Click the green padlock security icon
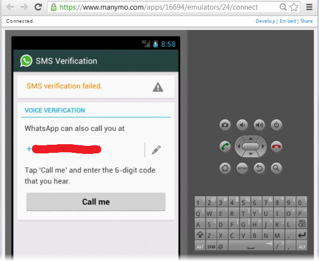This screenshot has width=319, height=261. point(54,8)
